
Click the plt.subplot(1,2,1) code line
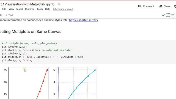(x=14, y=47)
